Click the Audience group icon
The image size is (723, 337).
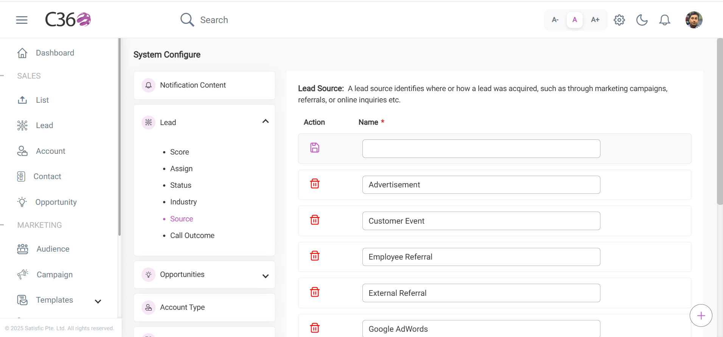23,249
